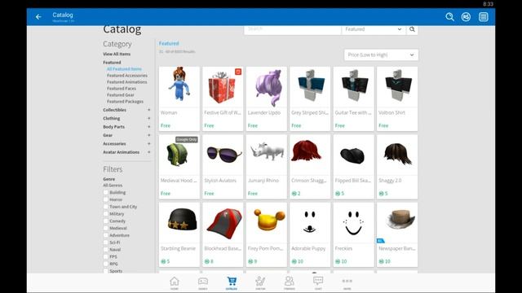The image size is (522, 293).
Task: Open search from the top bar magnifier
Action: coord(449,16)
